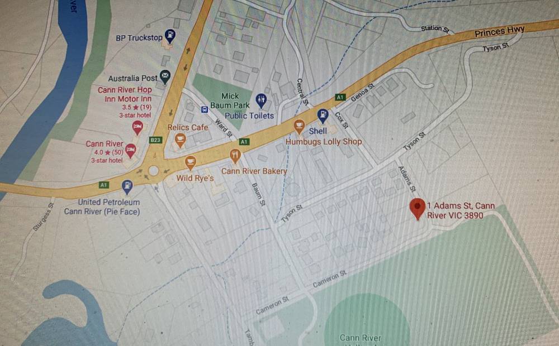Select the Public Toilets restroom marker
Screen dimensions: 559x346
point(261,101)
